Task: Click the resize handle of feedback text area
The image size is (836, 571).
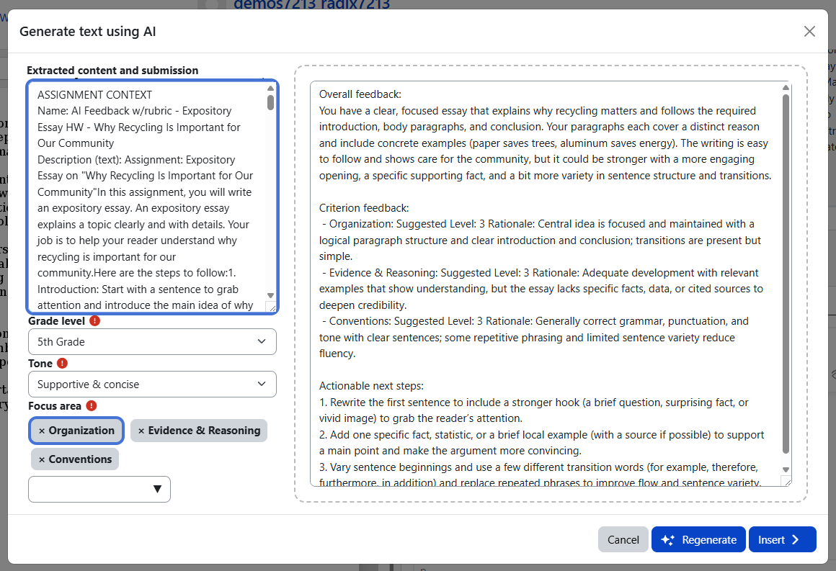Action: pos(786,481)
